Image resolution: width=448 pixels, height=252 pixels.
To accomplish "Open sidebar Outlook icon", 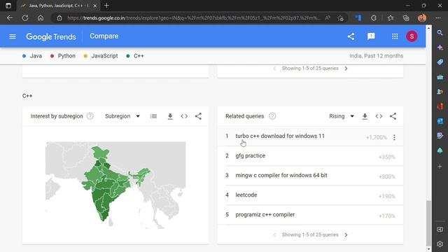I will click(x=440, y=121).
